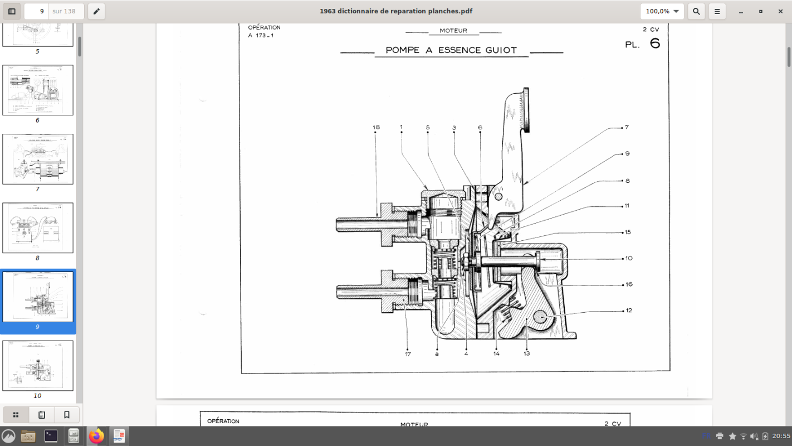Expand the 100,0% zoom dropdown
792x446 pixels.
tap(662, 11)
